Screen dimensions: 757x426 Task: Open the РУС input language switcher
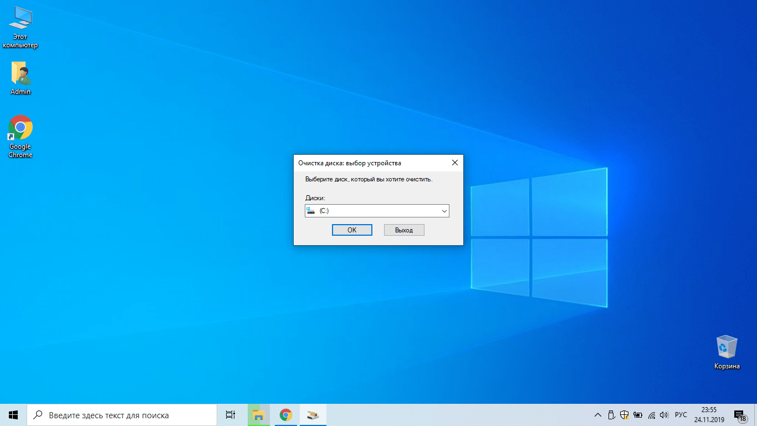pyautogui.click(x=681, y=415)
